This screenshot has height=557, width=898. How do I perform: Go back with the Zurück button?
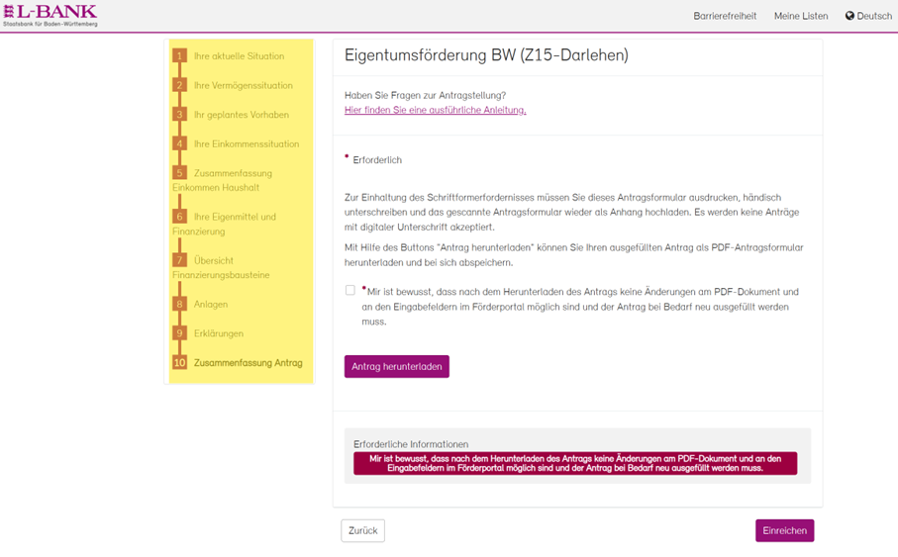point(362,530)
